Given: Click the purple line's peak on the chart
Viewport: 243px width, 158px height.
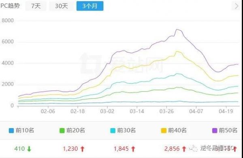Looking at the screenshot, I should click(x=177, y=29).
